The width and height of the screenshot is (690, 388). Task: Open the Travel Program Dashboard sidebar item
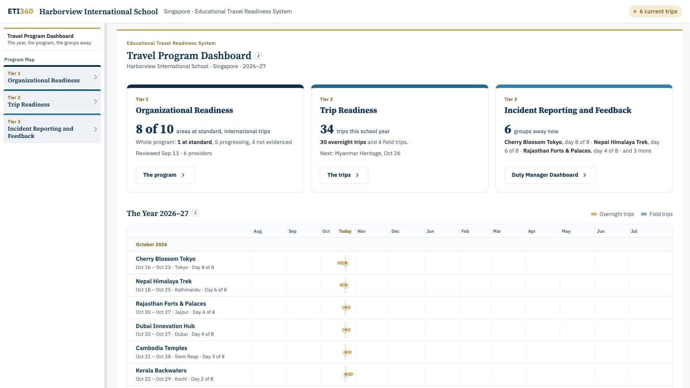(x=52, y=39)
